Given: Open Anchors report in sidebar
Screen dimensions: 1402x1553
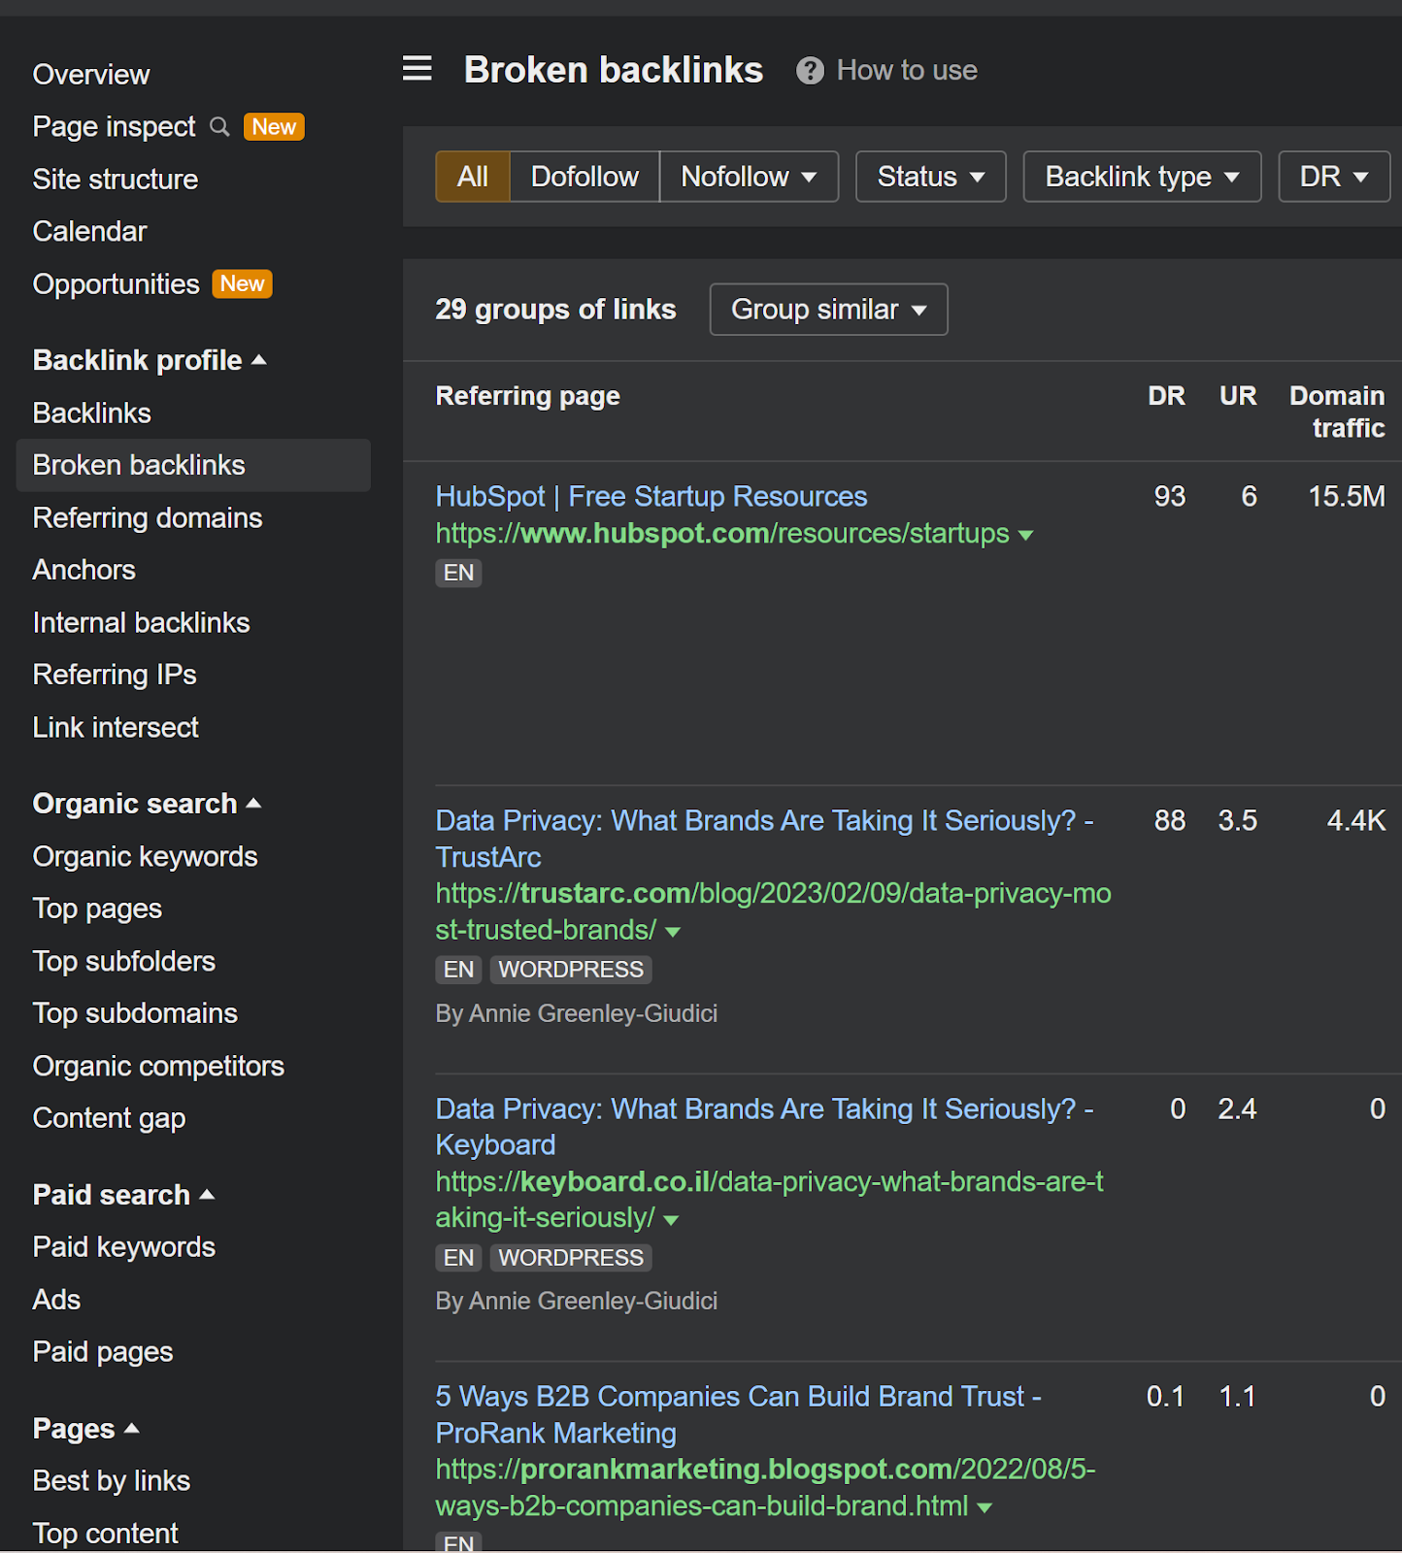Looking at the screenshot, I should click(84, 570).
